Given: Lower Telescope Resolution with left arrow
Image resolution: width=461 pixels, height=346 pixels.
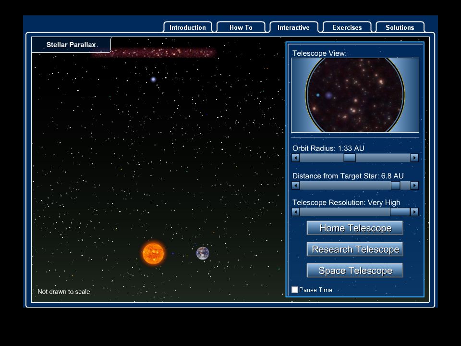Looking at the screenshot, I should click(296, 212).
